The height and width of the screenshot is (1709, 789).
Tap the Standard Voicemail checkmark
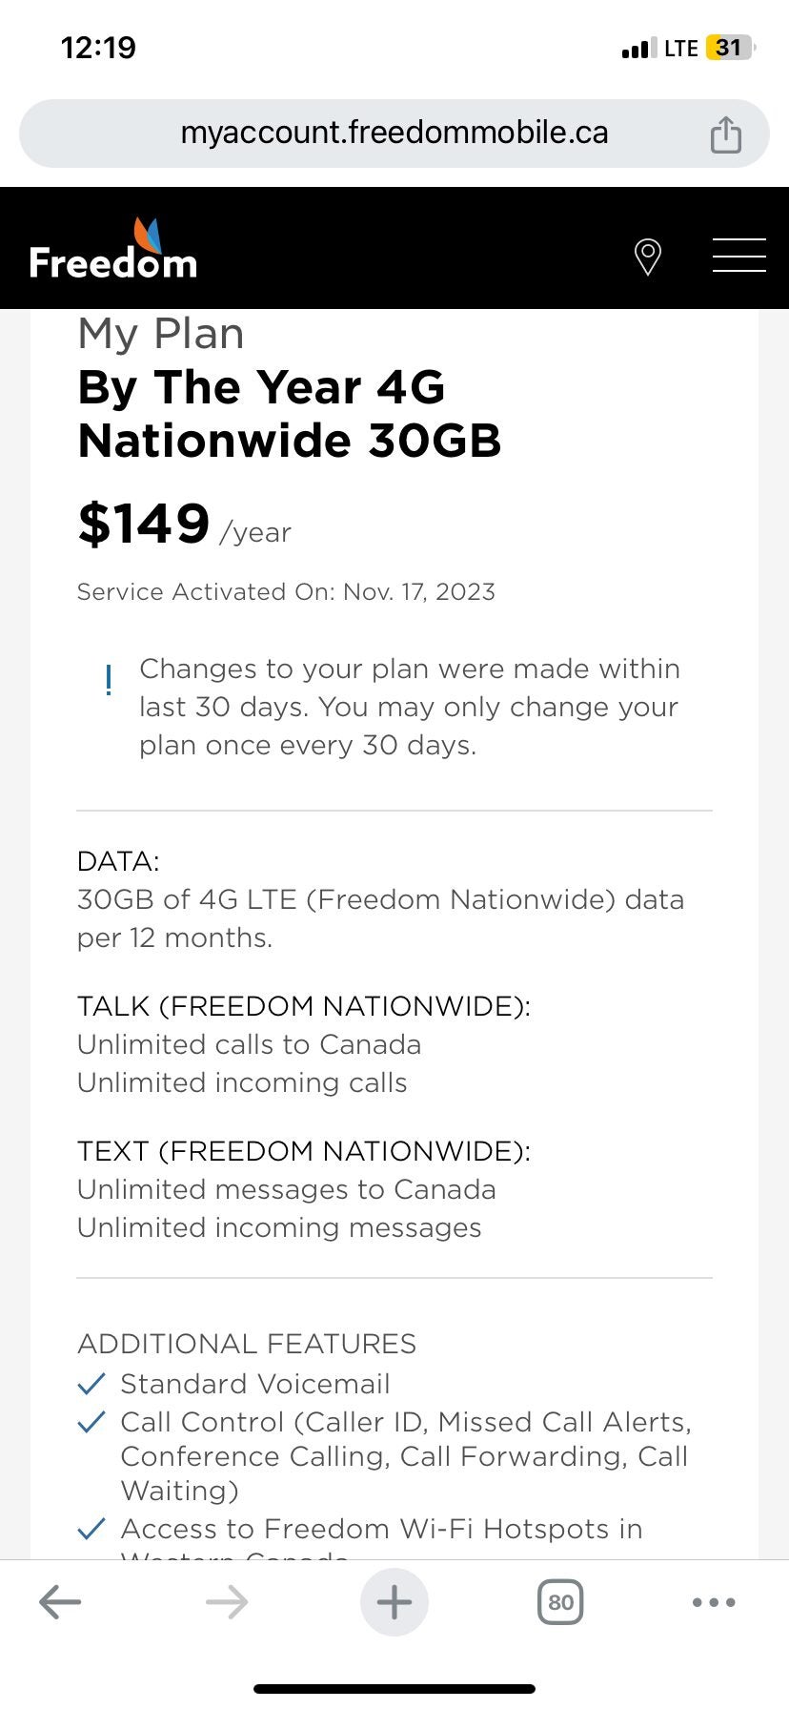[x=92, y=1383]
